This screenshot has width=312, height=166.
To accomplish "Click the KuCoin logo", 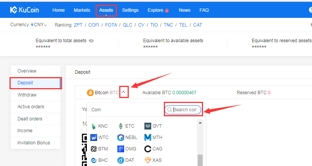I will [24, 10].
